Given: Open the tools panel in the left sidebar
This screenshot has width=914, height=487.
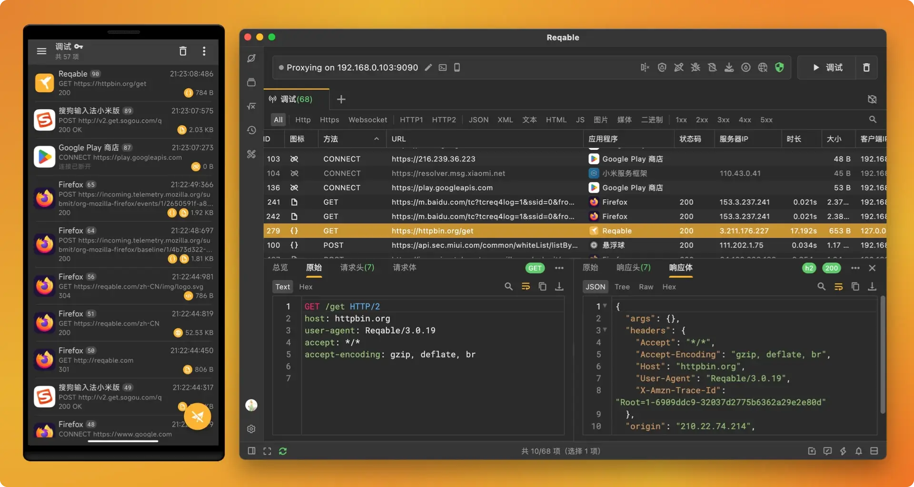Looking at the screenshot, I should (x=251, y=154).
